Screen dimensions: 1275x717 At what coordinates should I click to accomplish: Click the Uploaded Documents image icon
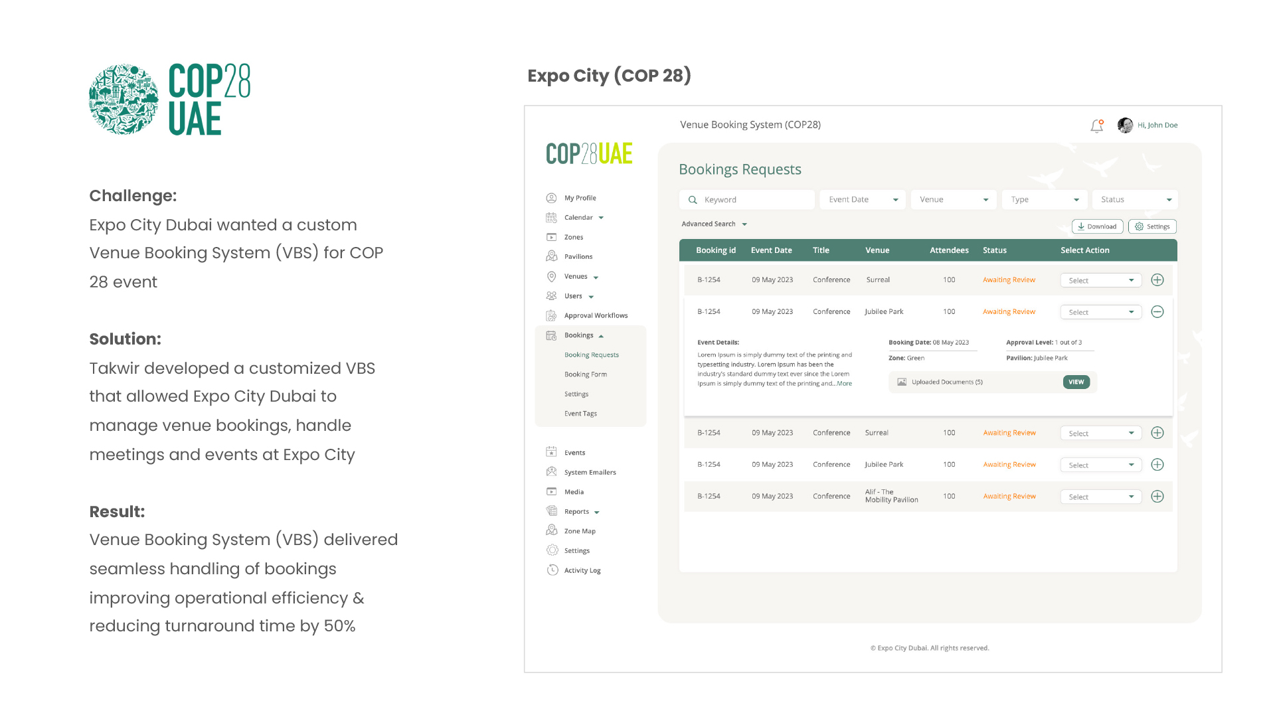point(902,382)
